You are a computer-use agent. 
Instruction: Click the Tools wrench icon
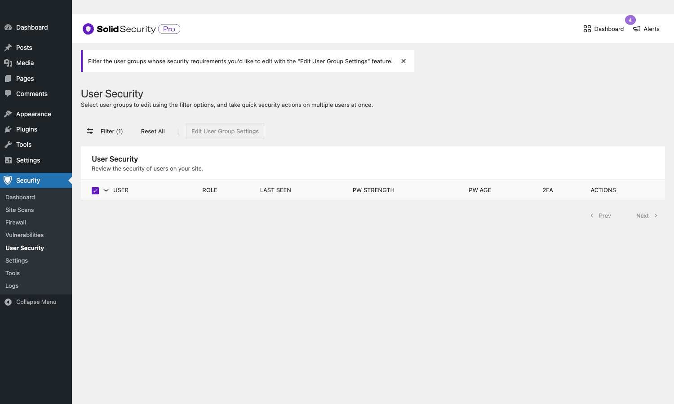coord(8,145)
